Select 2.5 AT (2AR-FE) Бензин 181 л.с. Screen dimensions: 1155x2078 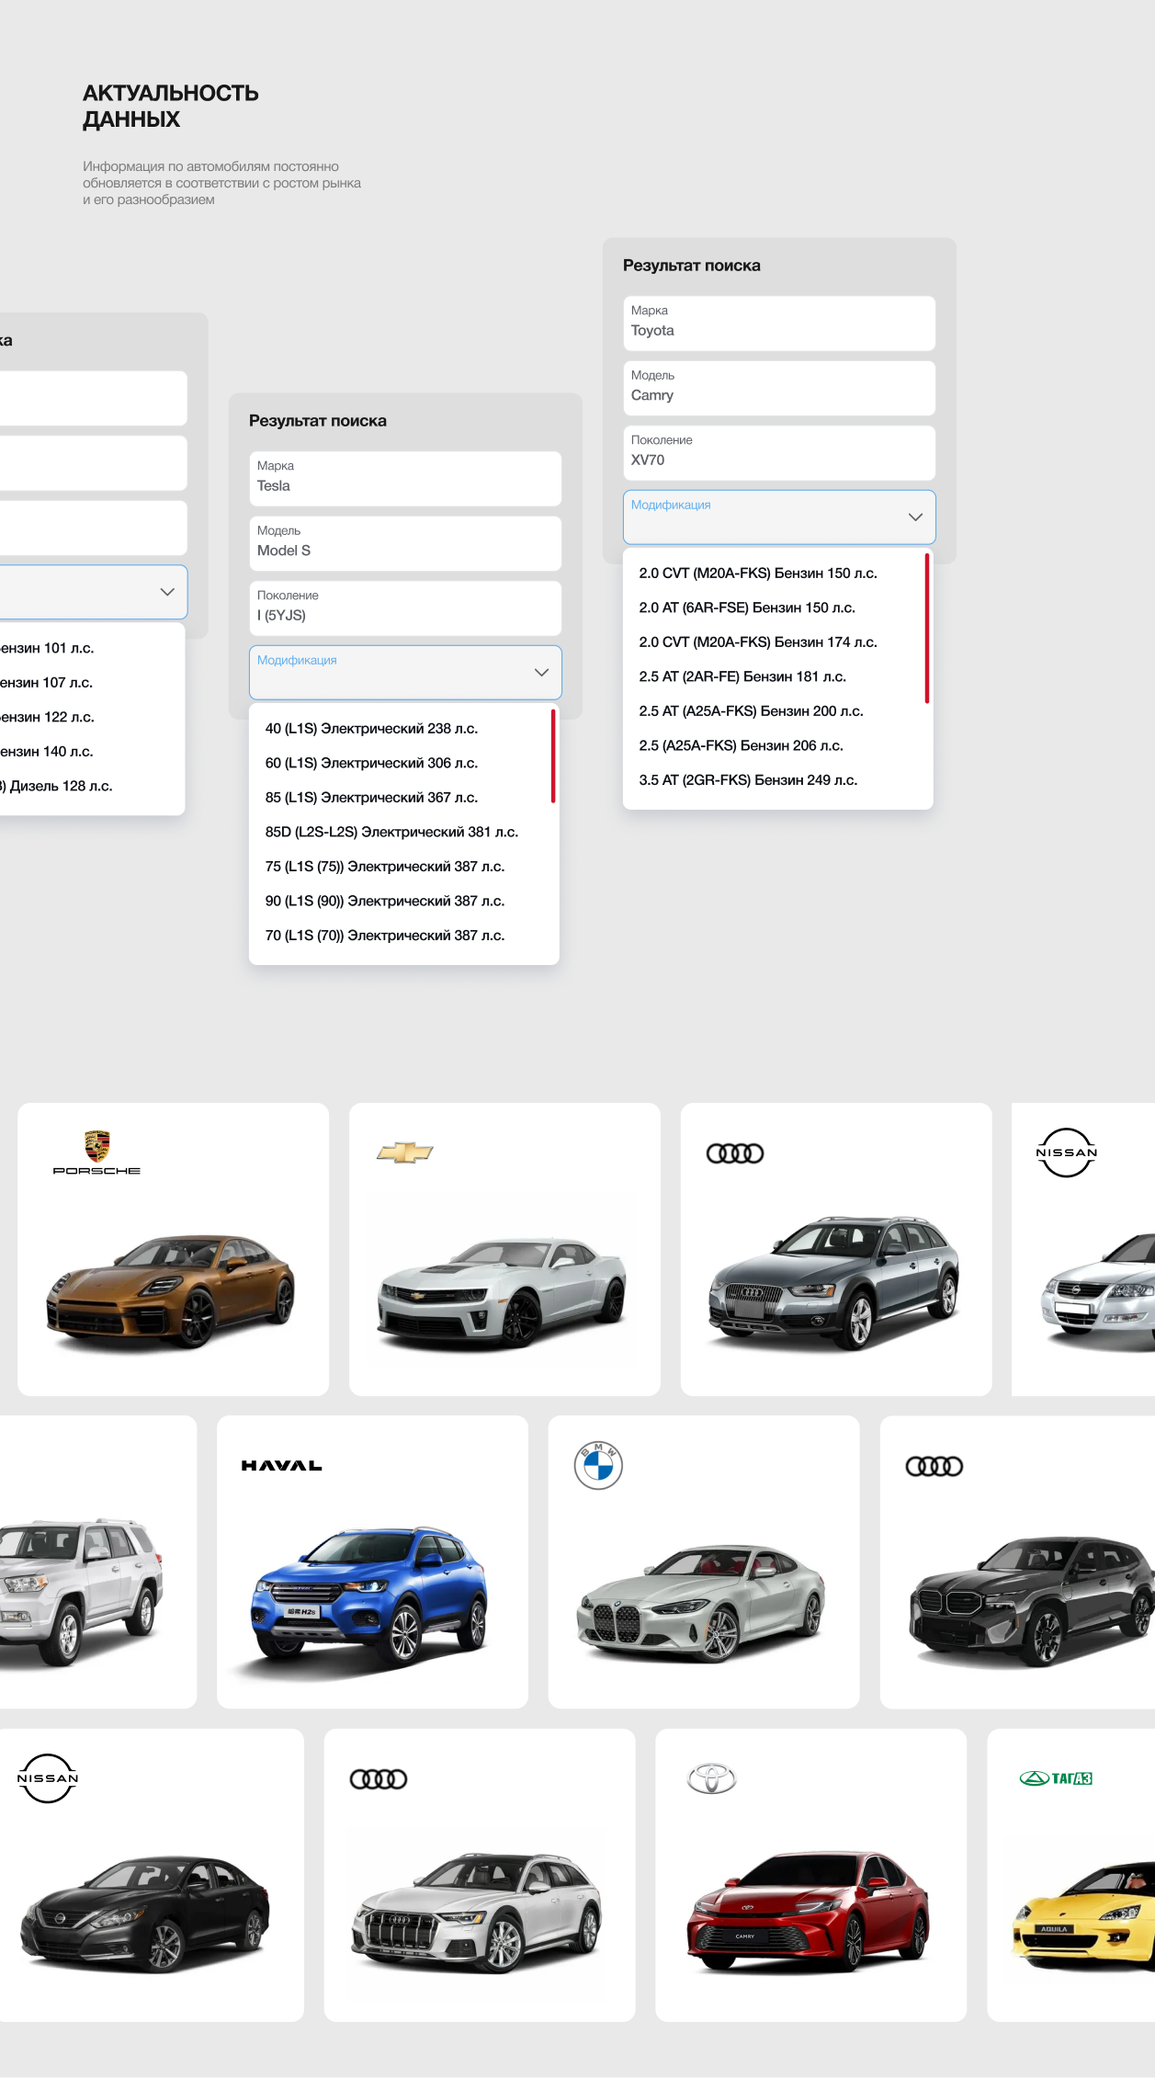742,676
